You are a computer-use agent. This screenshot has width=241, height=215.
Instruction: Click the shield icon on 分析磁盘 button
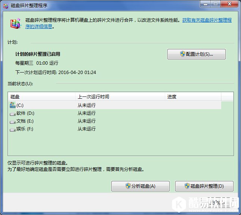tap(128, 186)
